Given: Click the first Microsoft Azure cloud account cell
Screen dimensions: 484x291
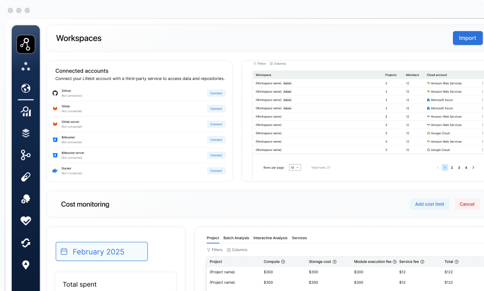Looking at the screenshot, I should coord(440,100).
